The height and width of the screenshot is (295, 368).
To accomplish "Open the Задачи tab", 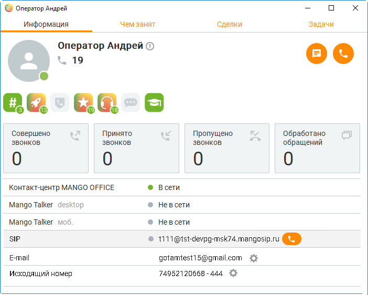I will 321,24.
